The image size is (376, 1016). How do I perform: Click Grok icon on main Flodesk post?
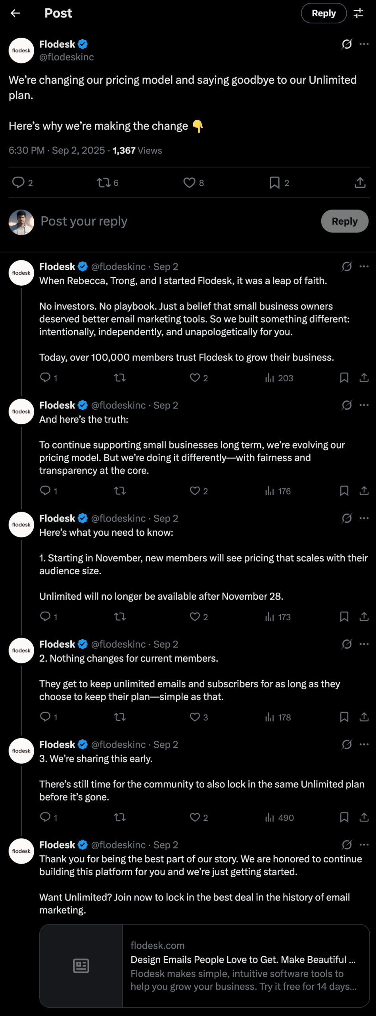click(x=347, y=44)
